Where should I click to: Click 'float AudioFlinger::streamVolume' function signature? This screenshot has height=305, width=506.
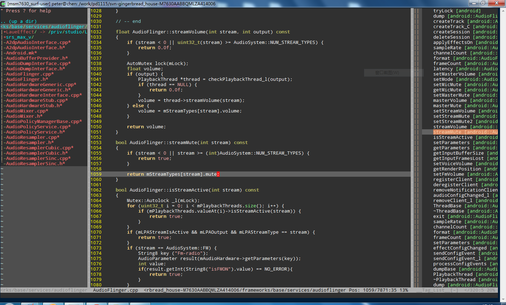pos(203,32)
